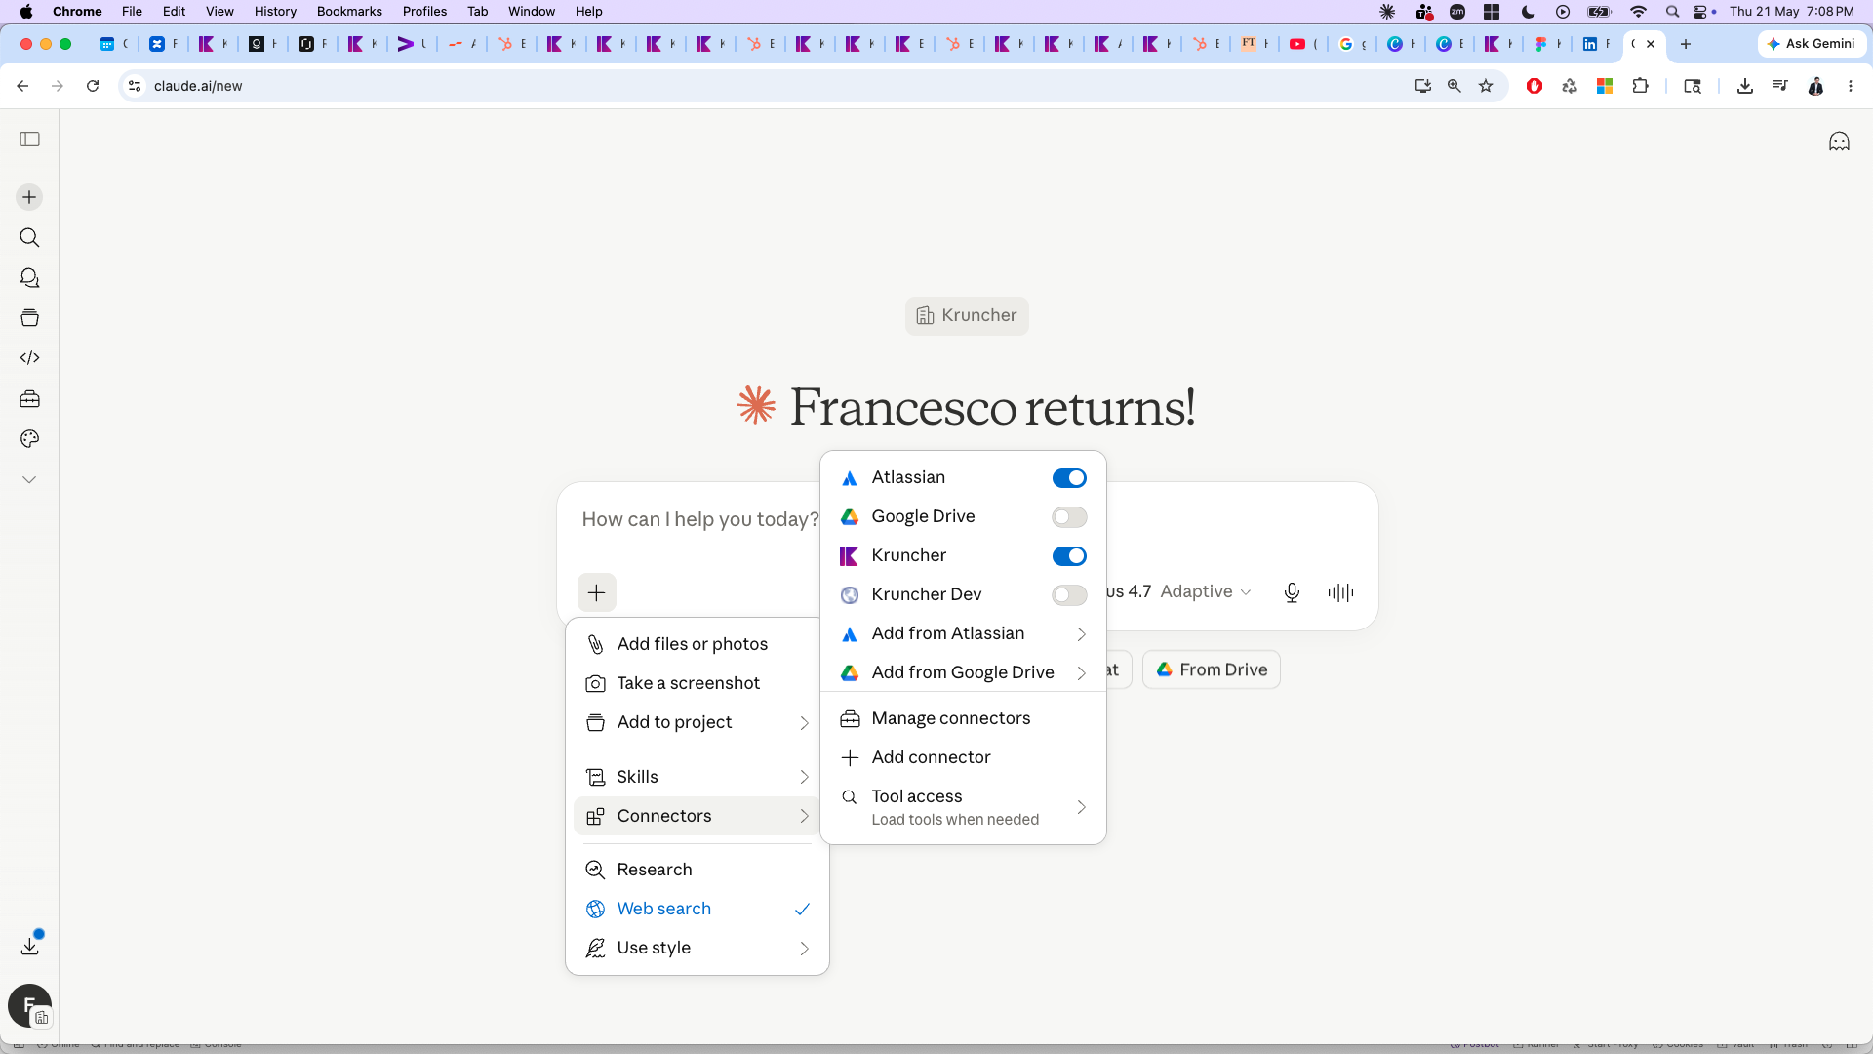Open the toolbox icon in the sidebar
1873x1054 pixels.
pos(29,399)
